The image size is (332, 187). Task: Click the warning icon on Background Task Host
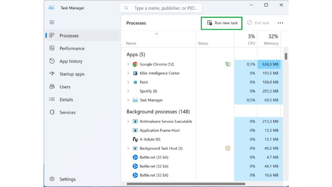[228, 148]
